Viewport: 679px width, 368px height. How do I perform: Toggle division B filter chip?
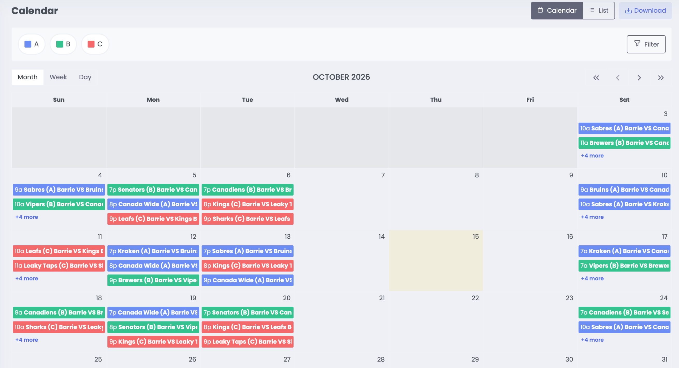coord(63,44)
